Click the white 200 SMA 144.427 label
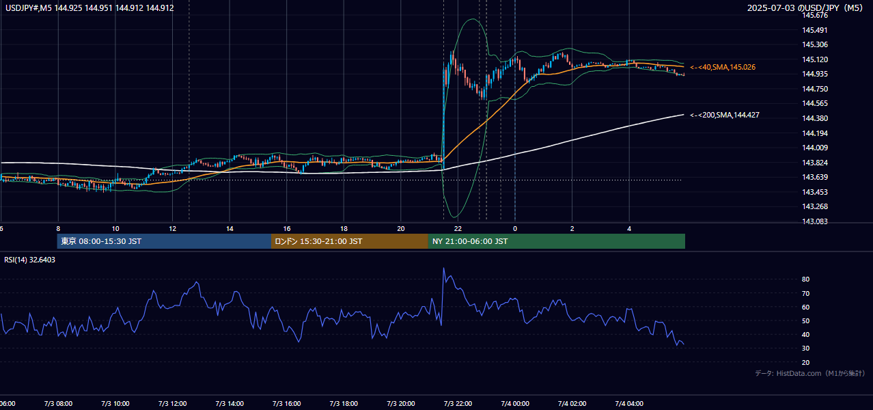Screen dimensions: 873x410 click(725, 115)
